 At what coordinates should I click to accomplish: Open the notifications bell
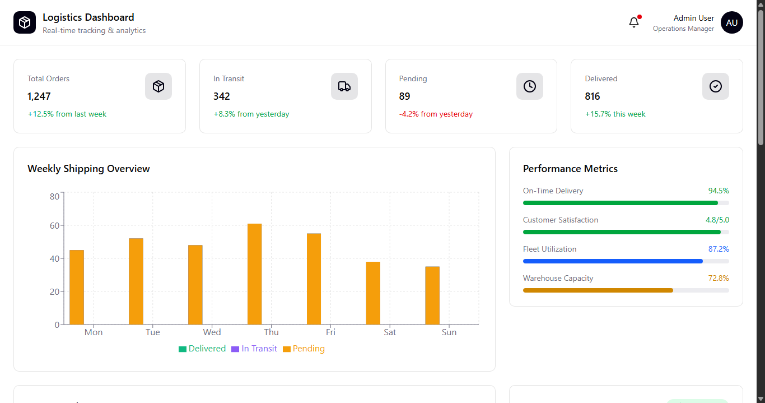(634, 22)
